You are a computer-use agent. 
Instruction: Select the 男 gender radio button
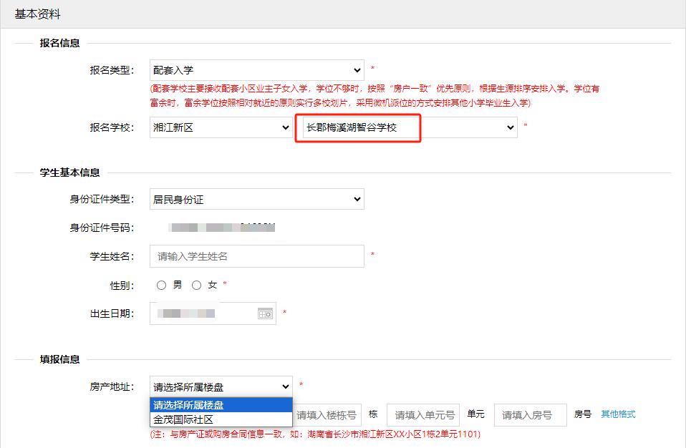coord(161,285)
